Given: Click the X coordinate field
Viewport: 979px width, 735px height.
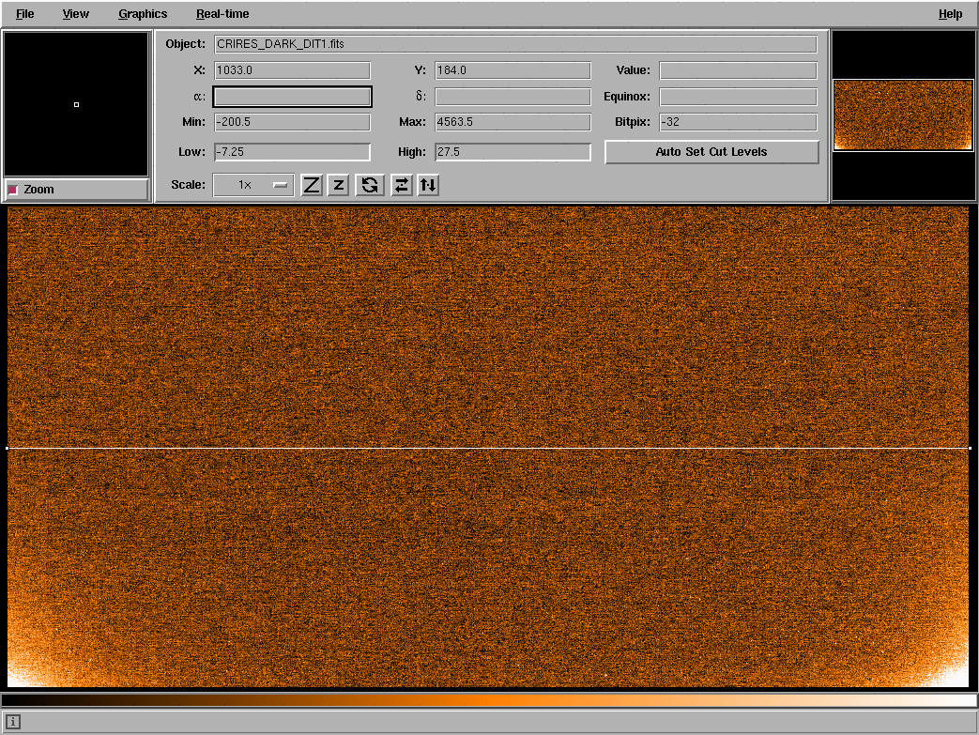Looking at the screenshot, I should tap(292, 70).
